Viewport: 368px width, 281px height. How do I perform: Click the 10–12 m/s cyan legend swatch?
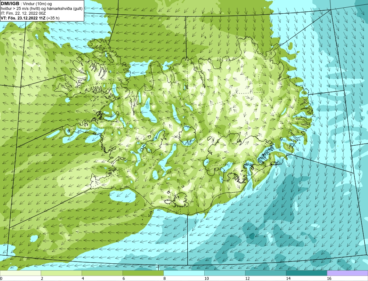224,273
